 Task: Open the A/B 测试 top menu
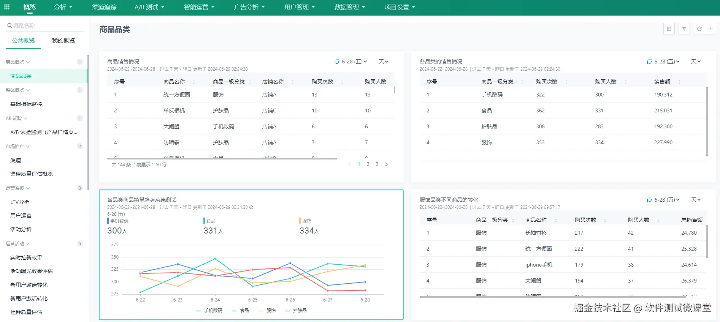pyautogui.click(x=149, y=7)
